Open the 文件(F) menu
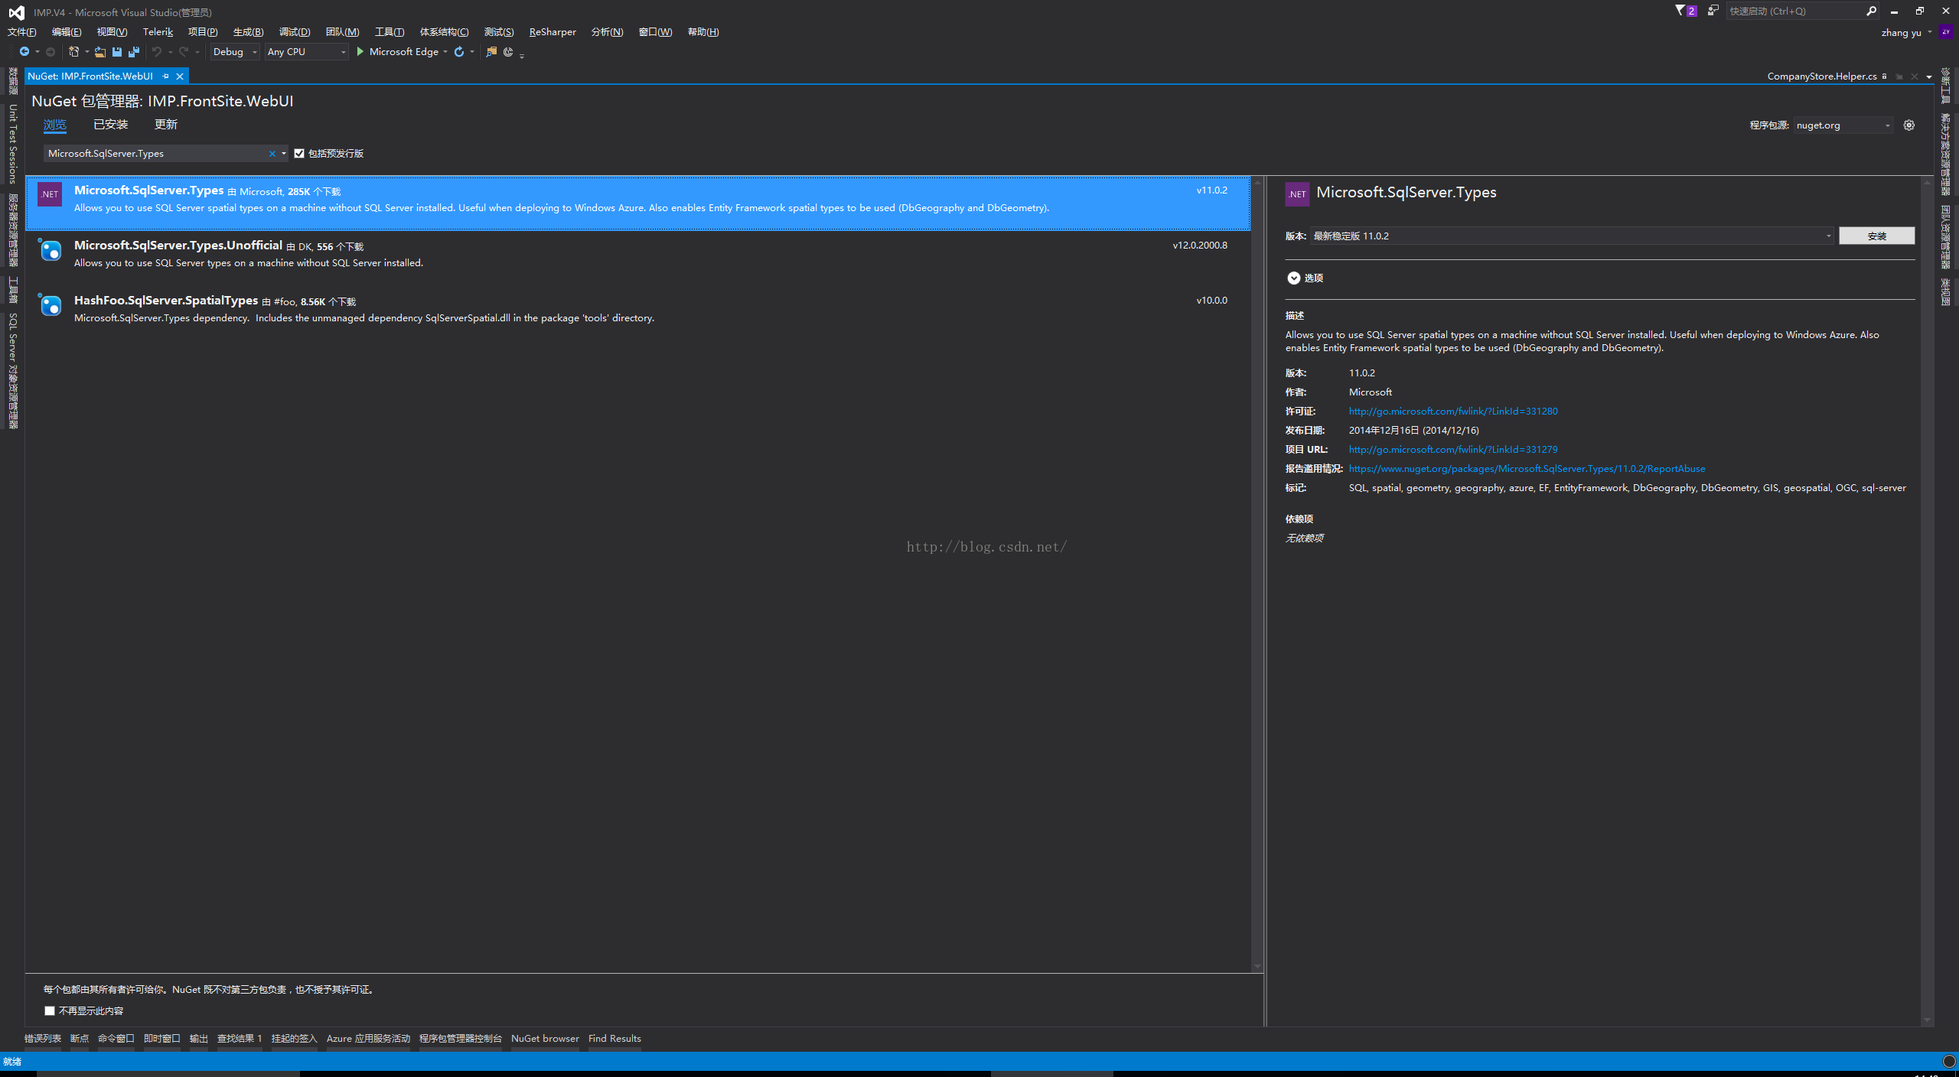Image resolution: width=1959 pixels, height=1077 pixels. 22,31
